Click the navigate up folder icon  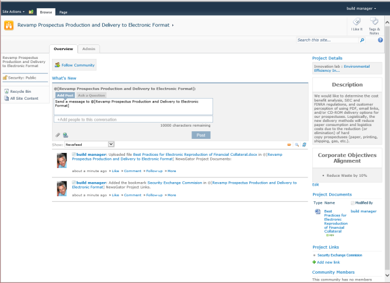tap(31, 12)
